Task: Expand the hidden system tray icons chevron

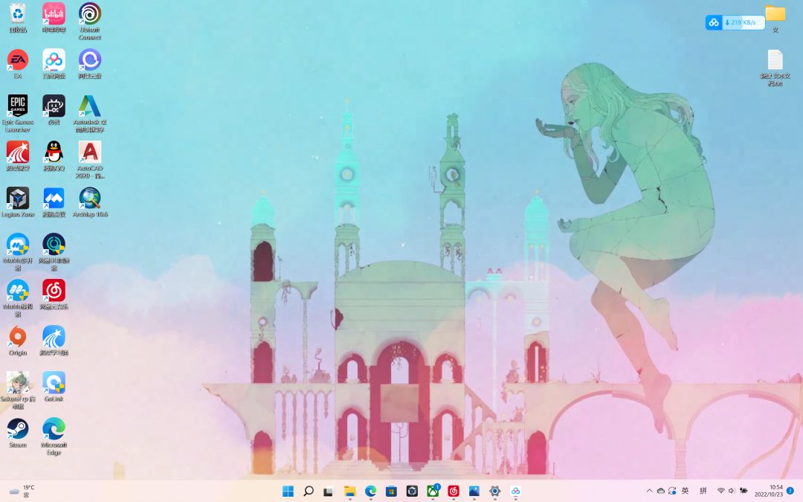Action: click(649, 491)
